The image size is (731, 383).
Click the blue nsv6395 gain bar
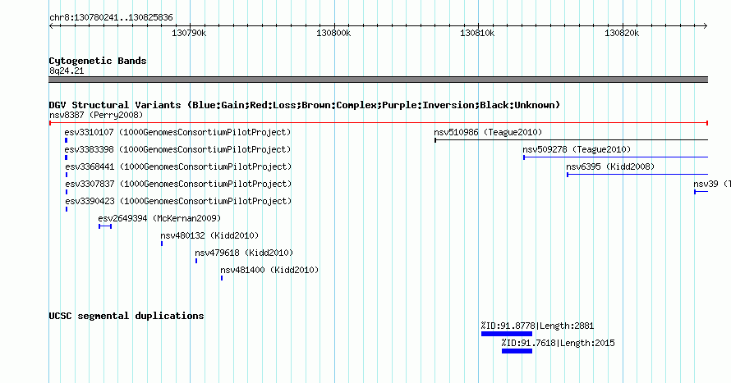click(x=637, y=175)
